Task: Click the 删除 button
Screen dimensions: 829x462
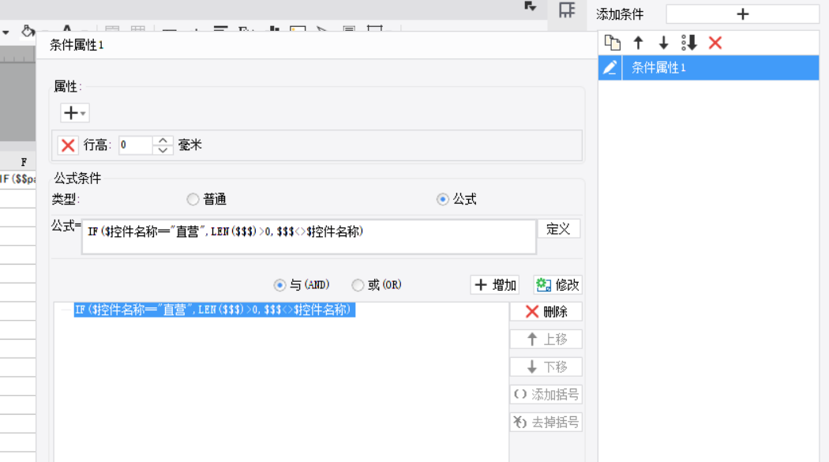Action: point(546,312)
